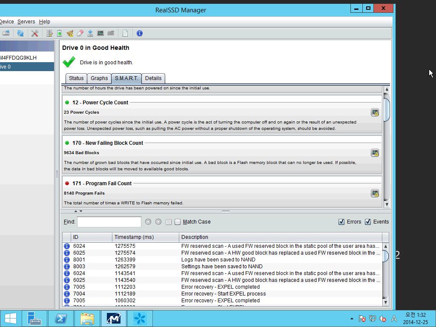The height and width of the screenshot is (327, 436).
Task: Select Drive 0 in the device tree
Action: (x=27, y=67)
